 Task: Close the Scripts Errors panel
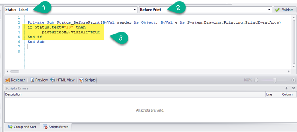293,88
